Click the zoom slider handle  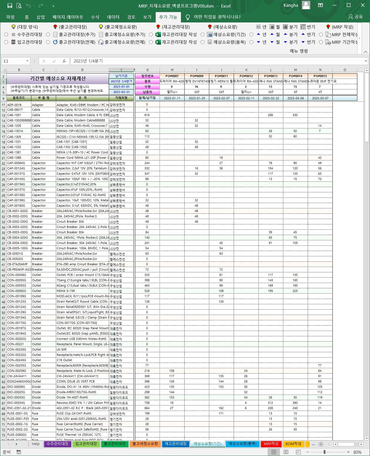325,452
